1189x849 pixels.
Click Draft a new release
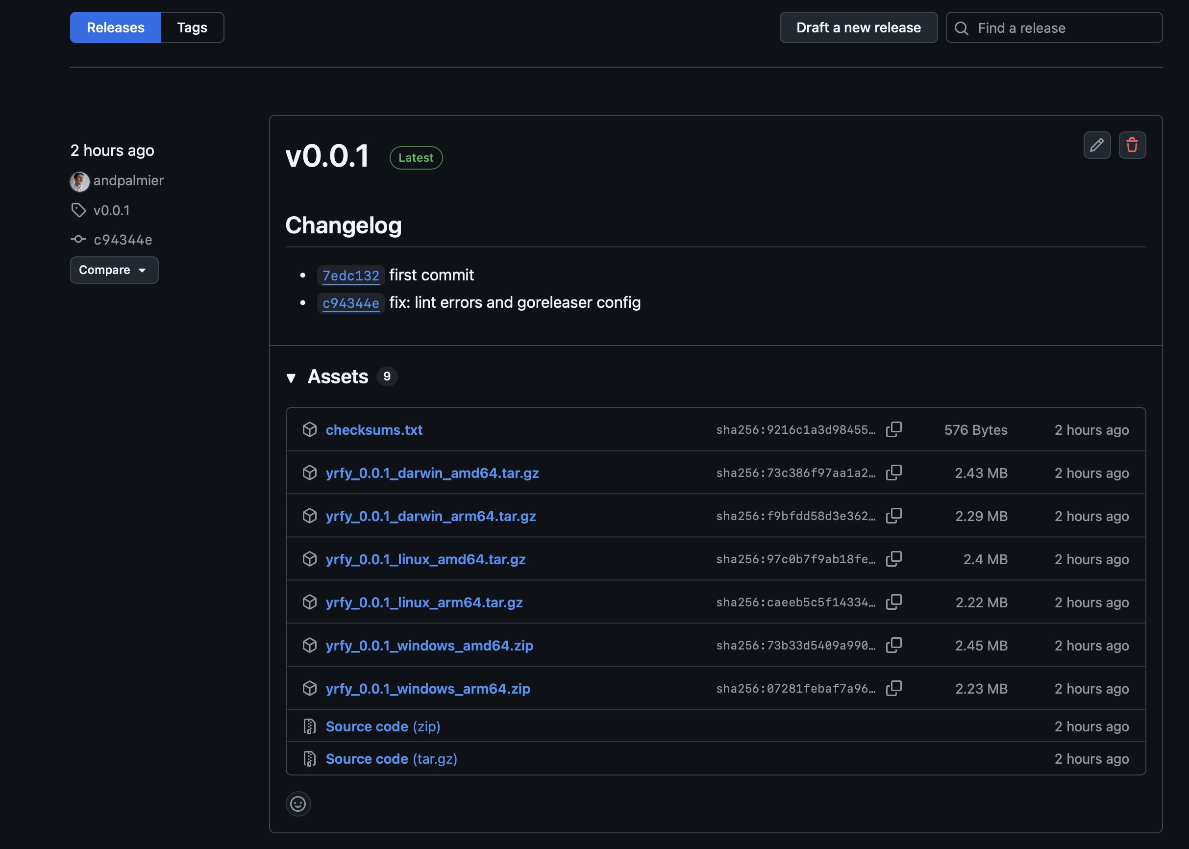point(858,27)
